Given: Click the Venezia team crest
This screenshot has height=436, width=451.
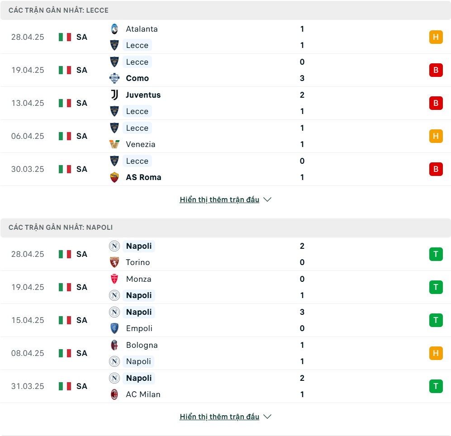Looking at the screenshot, I should [x=114, y=144].
